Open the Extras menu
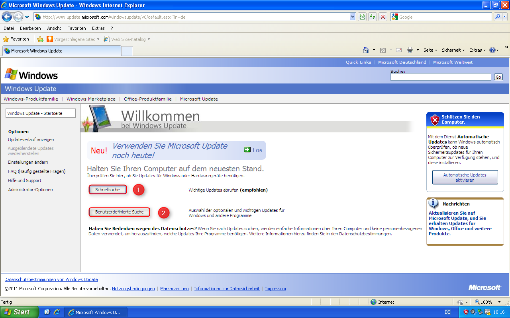The image size is (510, 318). [98, 28]
